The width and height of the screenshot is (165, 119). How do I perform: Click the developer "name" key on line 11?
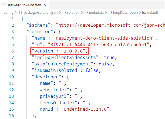click(x=45, y=83)
